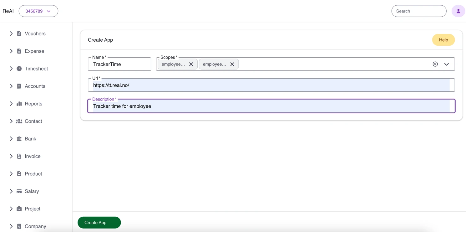Viewport: 466px width, 232px height.
Task: Click the Timesheet clock icon
Action: pos(19,69)
